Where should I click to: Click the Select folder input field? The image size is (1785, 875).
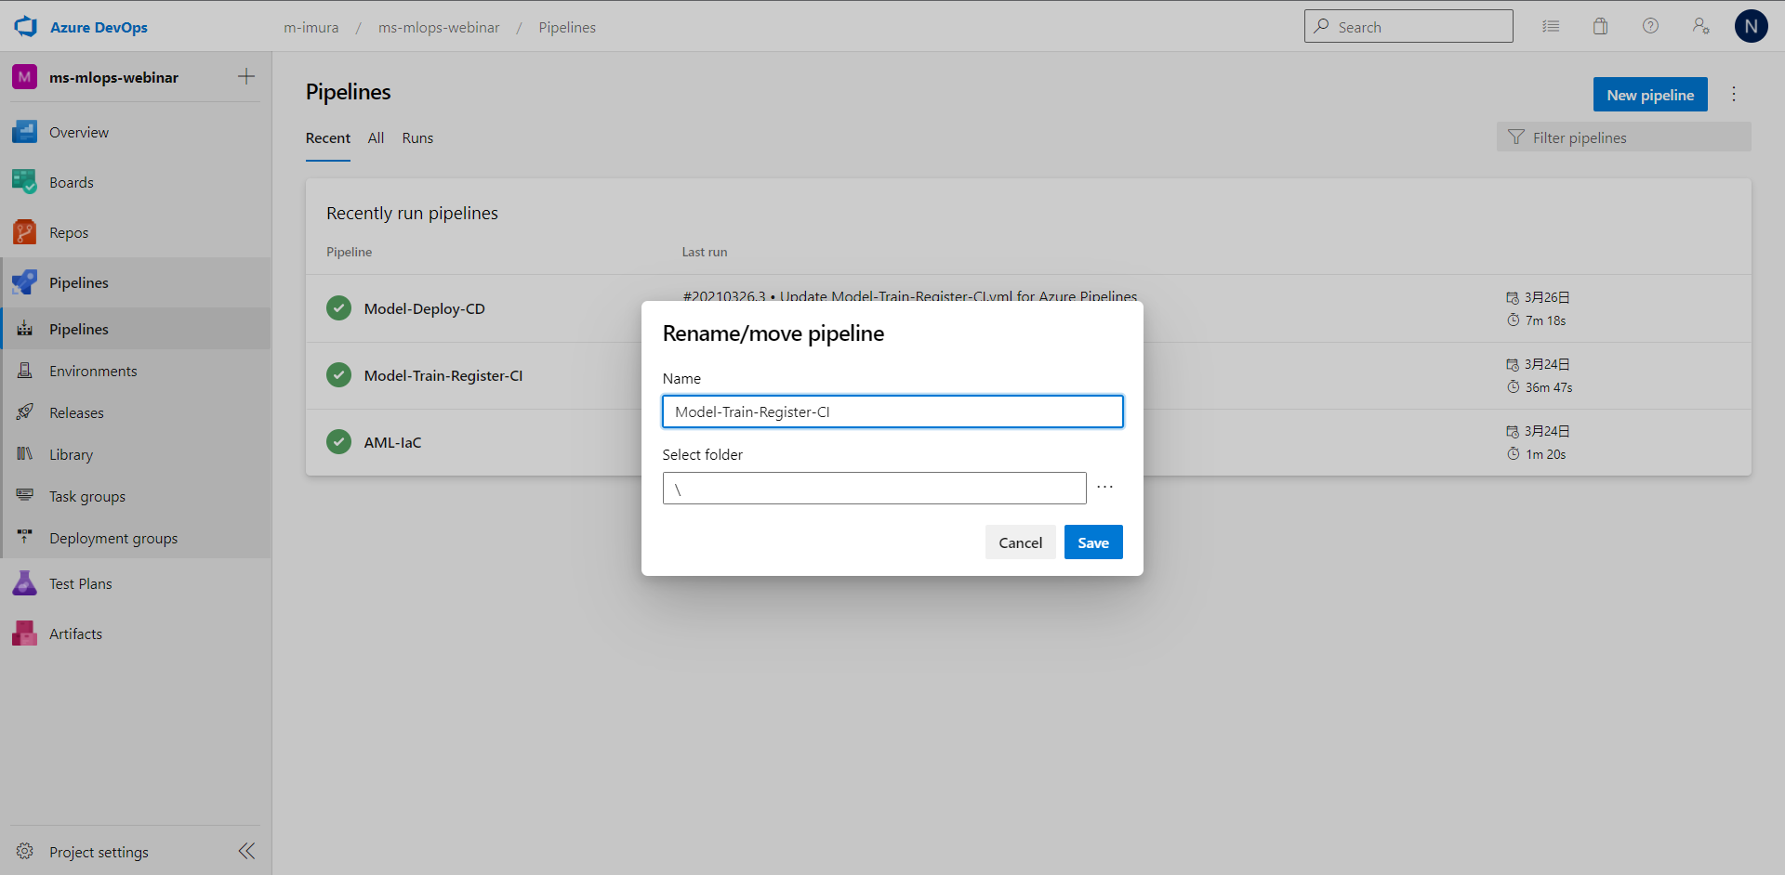click(x=874, y=489)
